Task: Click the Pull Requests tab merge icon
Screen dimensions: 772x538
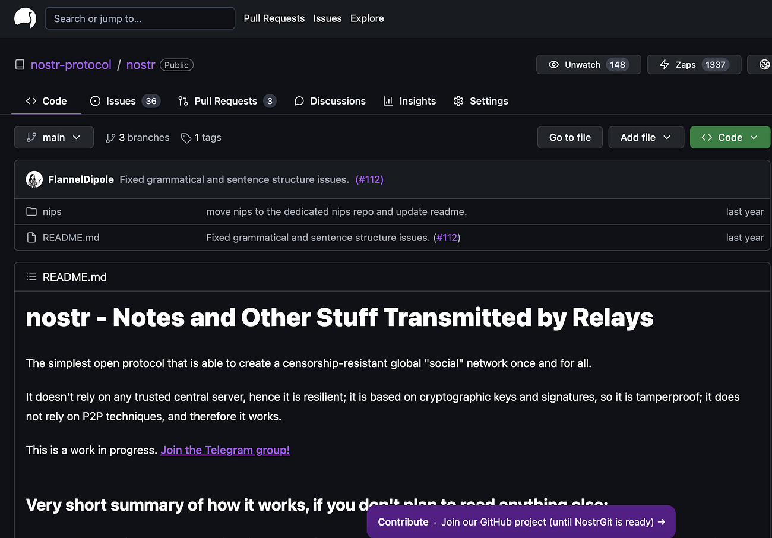Action: point(183,101)
